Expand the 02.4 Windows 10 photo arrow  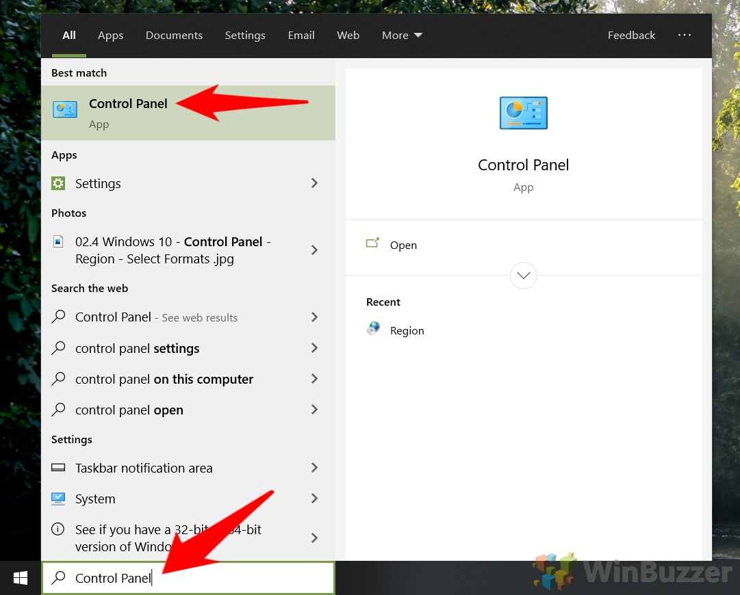pos(315,250)
